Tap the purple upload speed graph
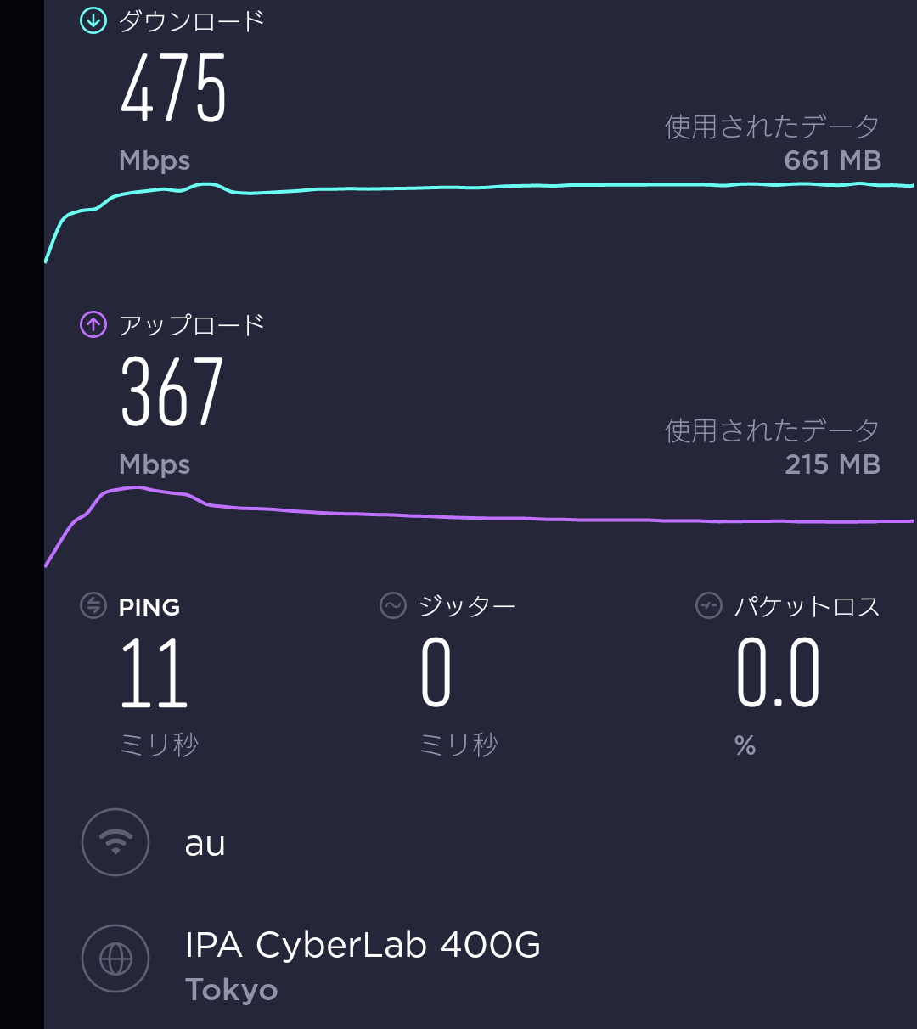The image size is (917, 1029). (x=509, y=518)
